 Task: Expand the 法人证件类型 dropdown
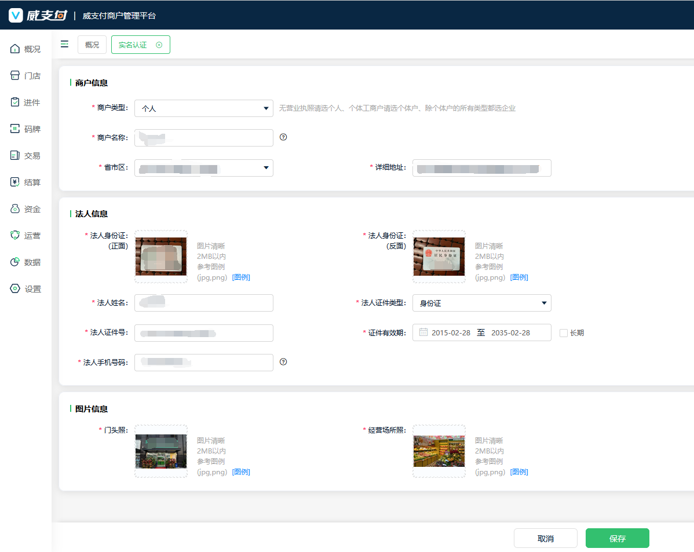click(x=481, y=303)
